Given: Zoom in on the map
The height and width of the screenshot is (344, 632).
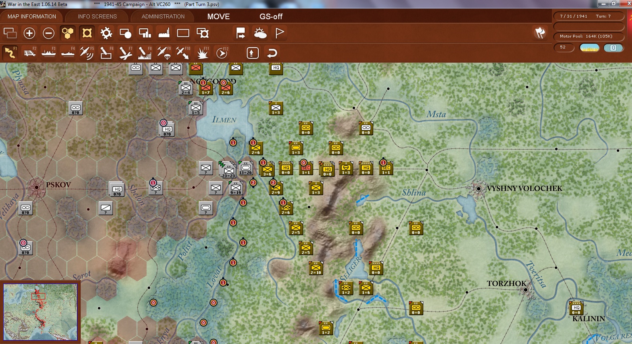Looking at the screenshot, I should pos(29,33).
